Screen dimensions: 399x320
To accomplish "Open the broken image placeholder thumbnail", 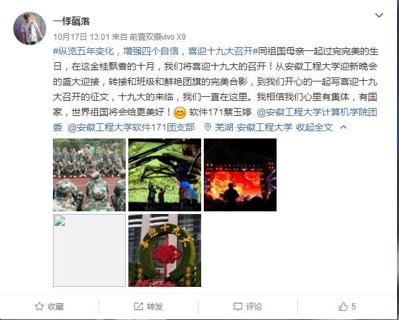I will tap(89, 250).
